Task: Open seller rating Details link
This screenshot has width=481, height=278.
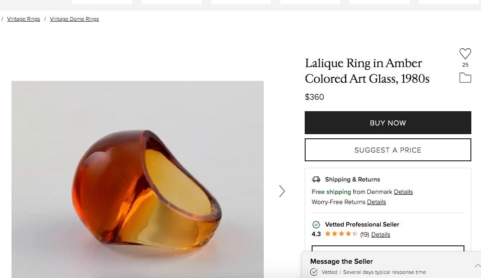Action: pos(381,234)
